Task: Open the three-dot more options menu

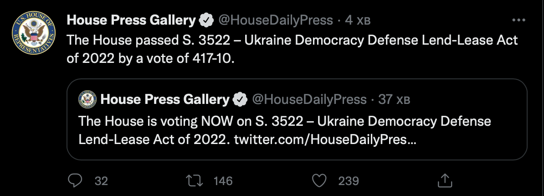Action: 518,20
